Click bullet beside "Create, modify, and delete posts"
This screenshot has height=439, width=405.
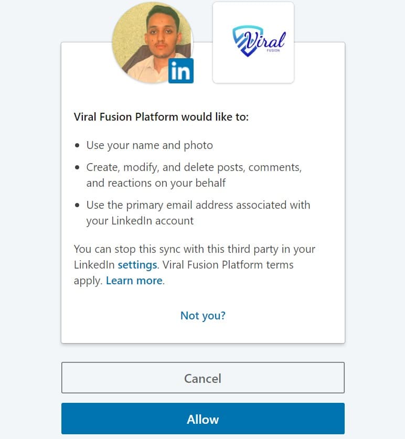[x=77, y=167]
